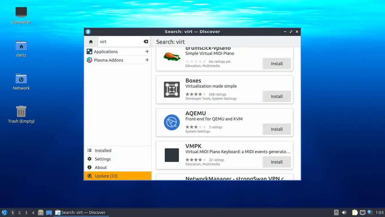Click the About info icon
Viewport: 385px width, 217px height.
click(89, 168)
